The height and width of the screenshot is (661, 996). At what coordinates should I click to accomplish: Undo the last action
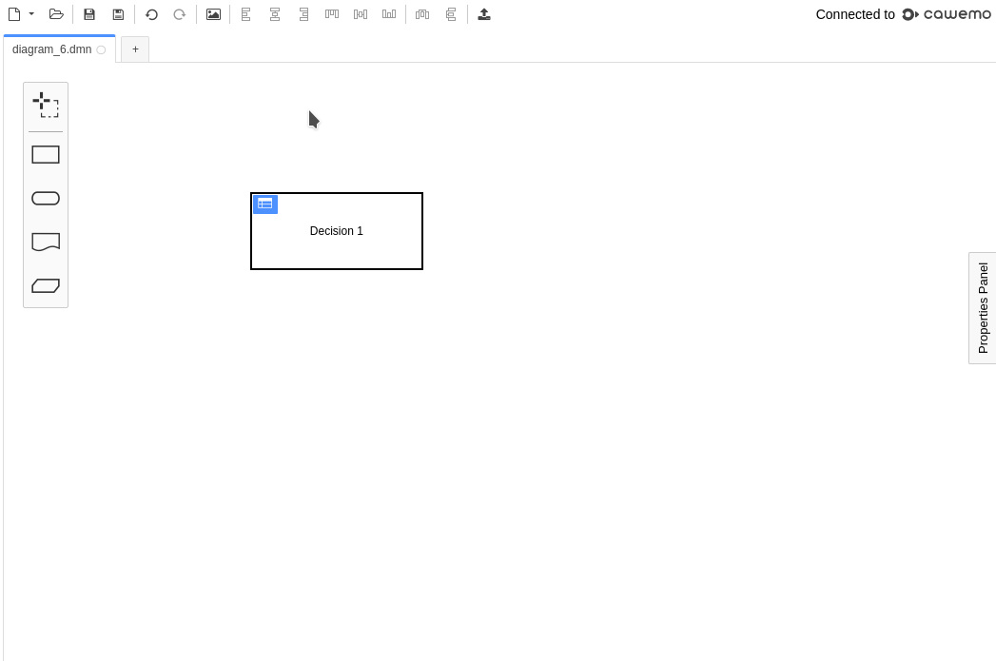[x=151, y=14]
